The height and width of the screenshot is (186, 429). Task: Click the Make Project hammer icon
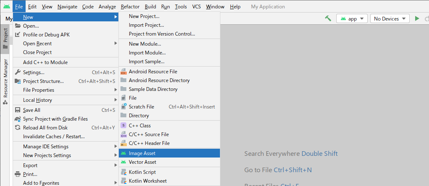pos(328,18)
